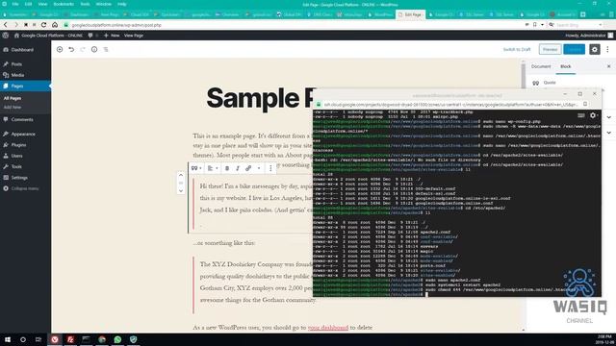
Task: Undo the last edit in WordPress editor
Action: tap(71, 49)
